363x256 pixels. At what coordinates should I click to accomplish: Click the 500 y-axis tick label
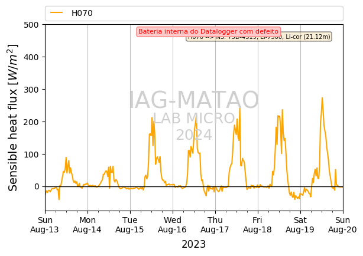(x=31, y=25)
